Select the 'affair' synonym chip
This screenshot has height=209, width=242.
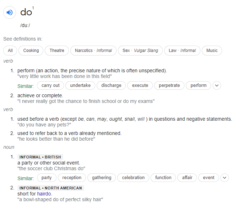187,178
